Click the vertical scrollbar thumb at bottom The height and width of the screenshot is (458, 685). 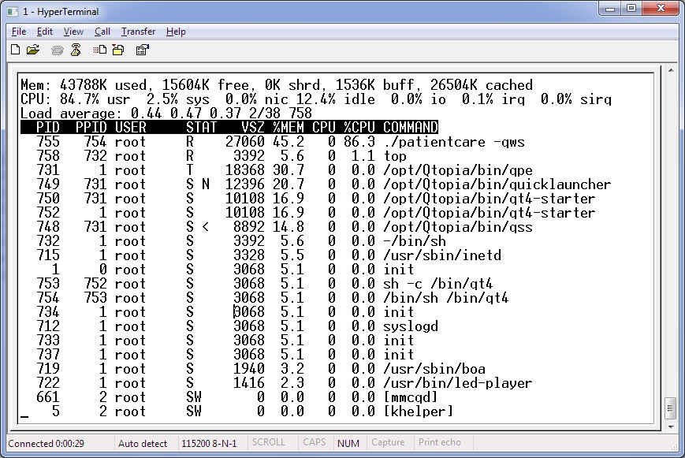(x=670, y=408)
